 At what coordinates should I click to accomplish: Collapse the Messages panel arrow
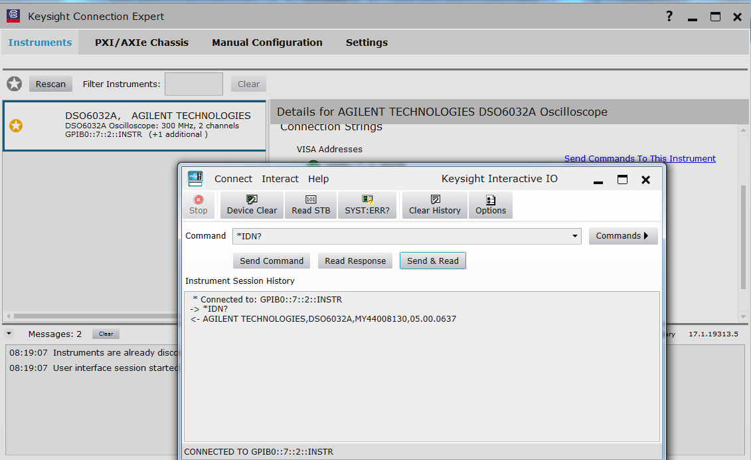point(9,334)
